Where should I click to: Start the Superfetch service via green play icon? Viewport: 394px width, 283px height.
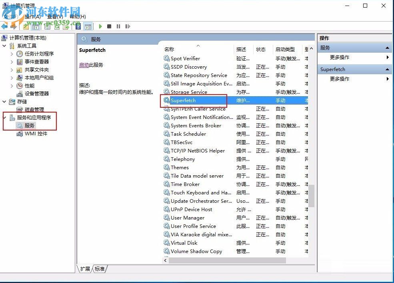tap(100, 26)
